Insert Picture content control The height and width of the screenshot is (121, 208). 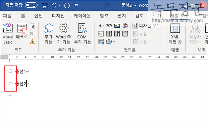coord(117,26)
